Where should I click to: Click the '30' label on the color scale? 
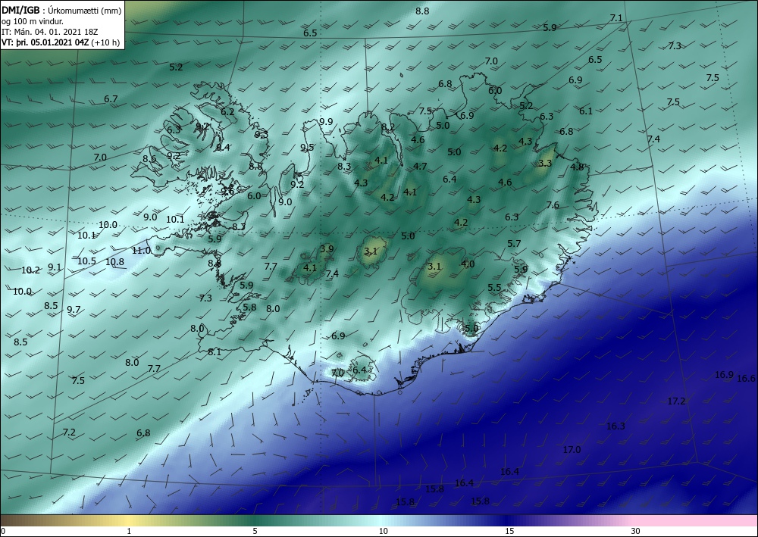(635, 532)
